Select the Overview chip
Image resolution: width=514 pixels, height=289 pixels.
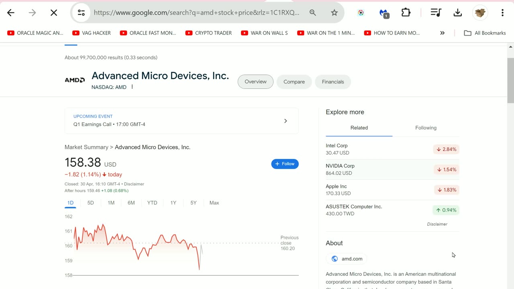pyautogui.click(x=255, y=82)
